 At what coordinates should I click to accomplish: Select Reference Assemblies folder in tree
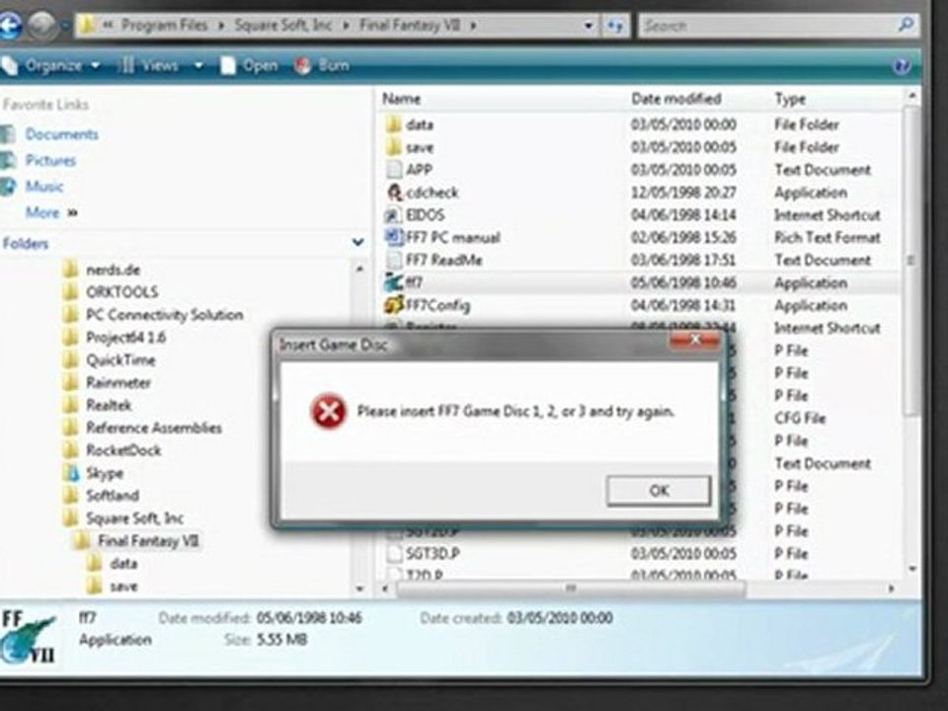(x=154, y=428)
